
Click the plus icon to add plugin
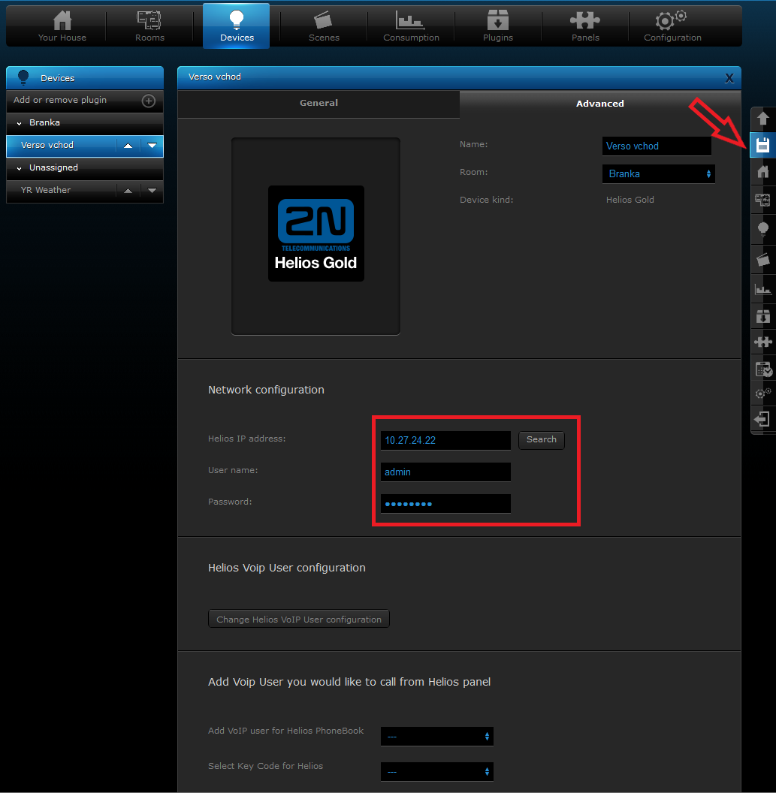(149, 101)
